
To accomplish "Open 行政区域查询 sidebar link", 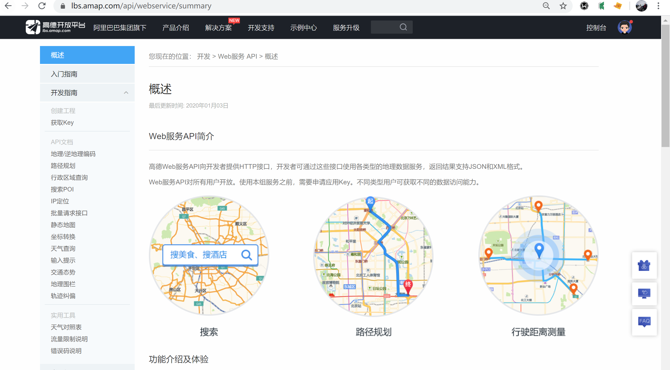I will pos(69,178).
